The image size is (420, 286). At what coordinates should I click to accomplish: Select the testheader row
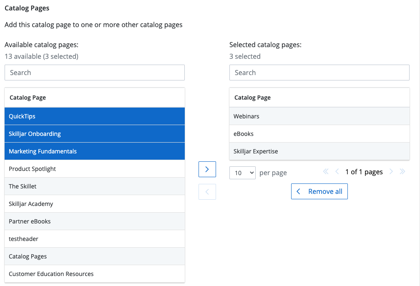tap(95, 239)
